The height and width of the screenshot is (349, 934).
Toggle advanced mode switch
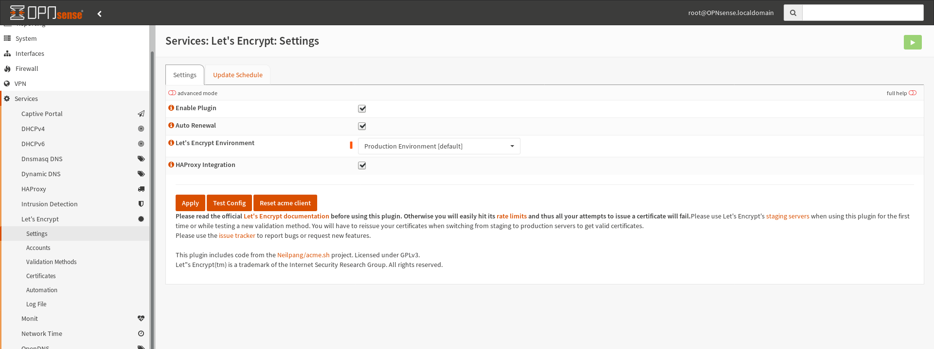tap(172, 93)
